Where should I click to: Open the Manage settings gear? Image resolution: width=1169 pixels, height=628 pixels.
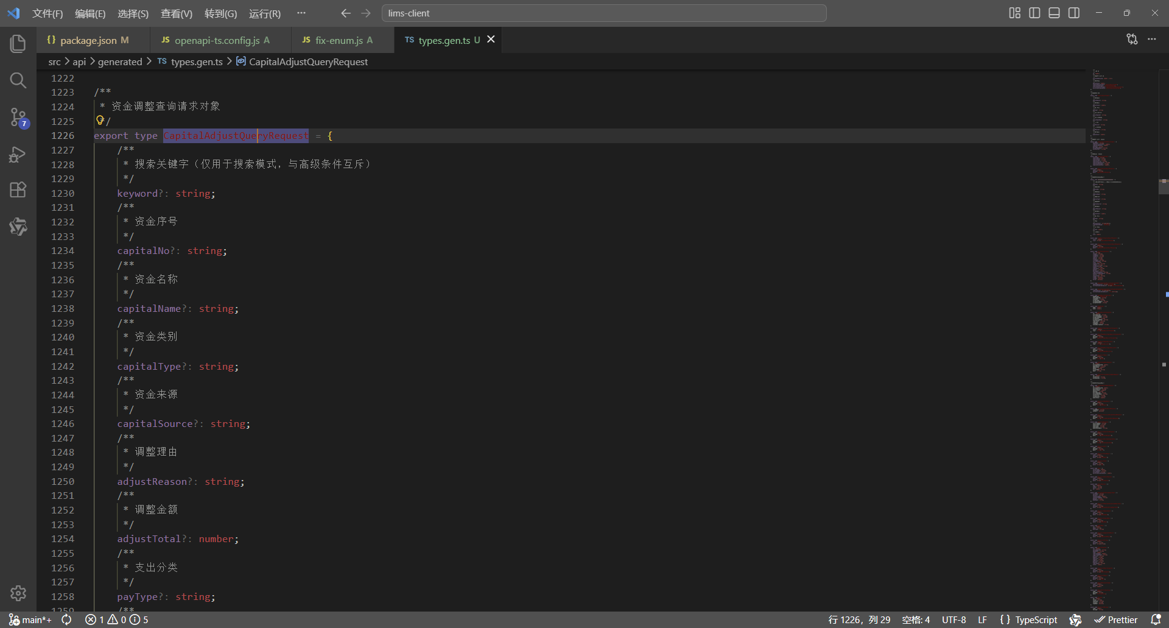click(18, 593)
